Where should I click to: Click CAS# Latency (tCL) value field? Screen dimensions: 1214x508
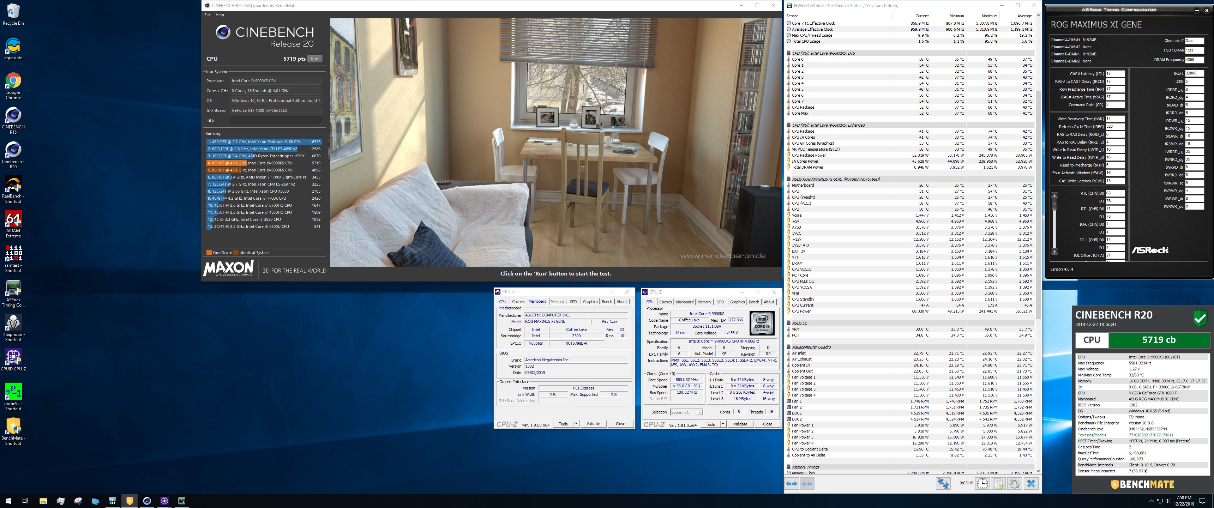(x=1115, y=73)
